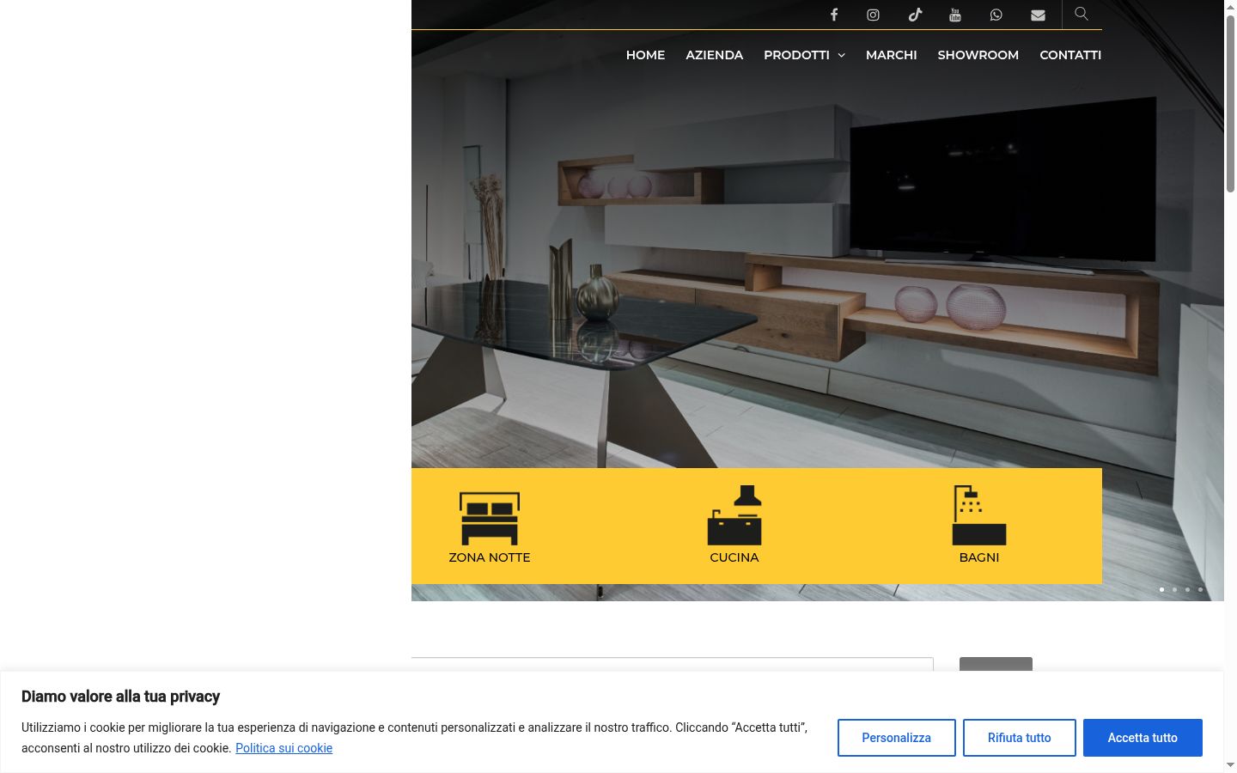This screenshot has height=773, width=1237.
Task: Open the Facebook social icon
Action: (833, 15)
